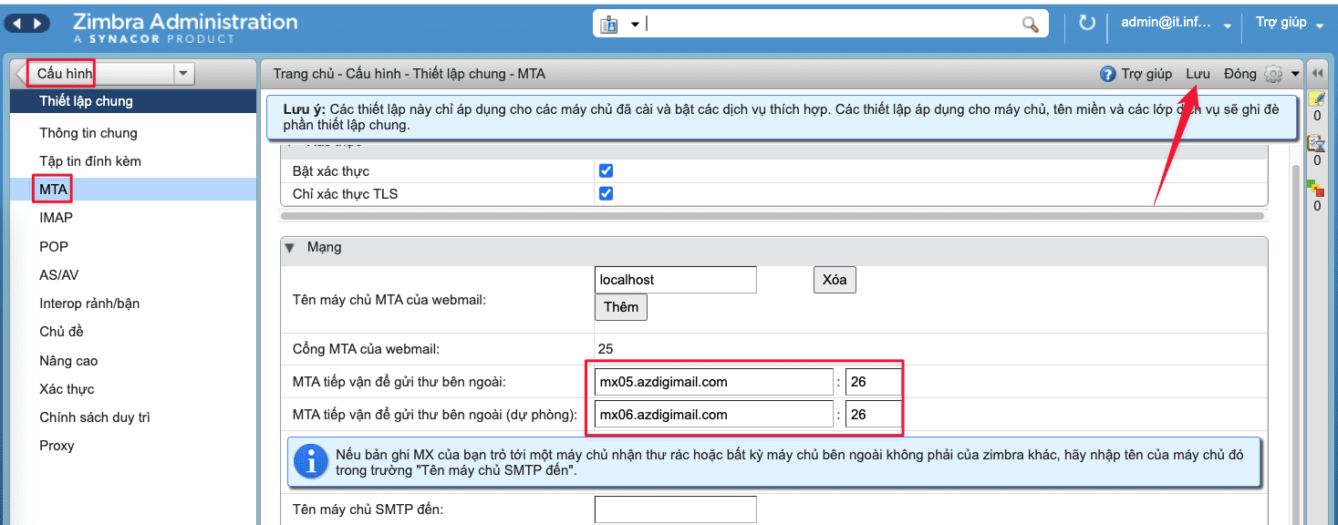
Task: Uncheck the Bật xác thực checkbox
Action: 606,170
